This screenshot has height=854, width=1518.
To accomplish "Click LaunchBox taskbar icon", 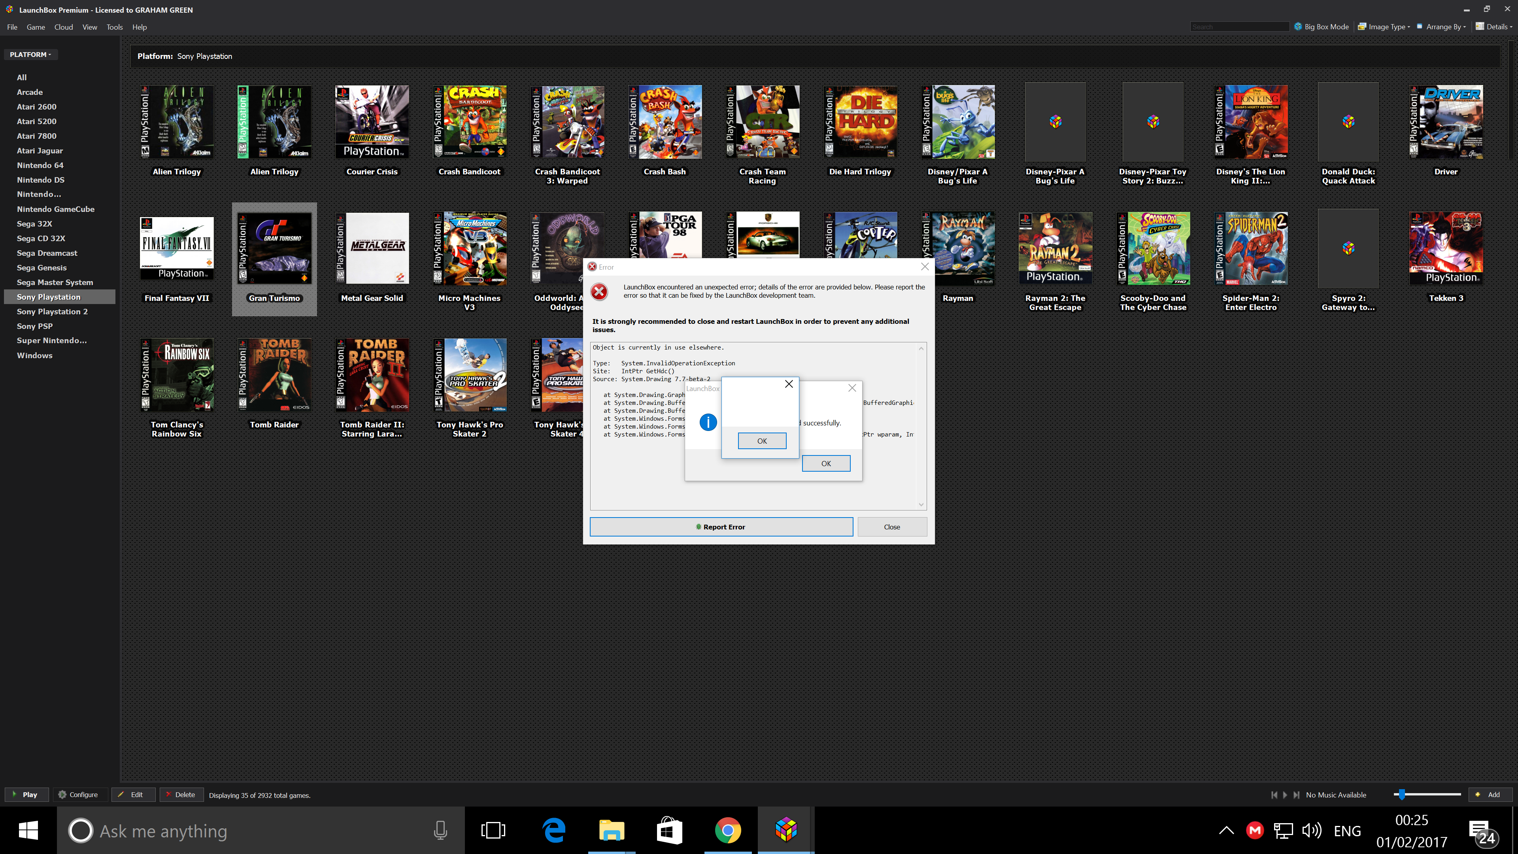I will coord(786,830).
